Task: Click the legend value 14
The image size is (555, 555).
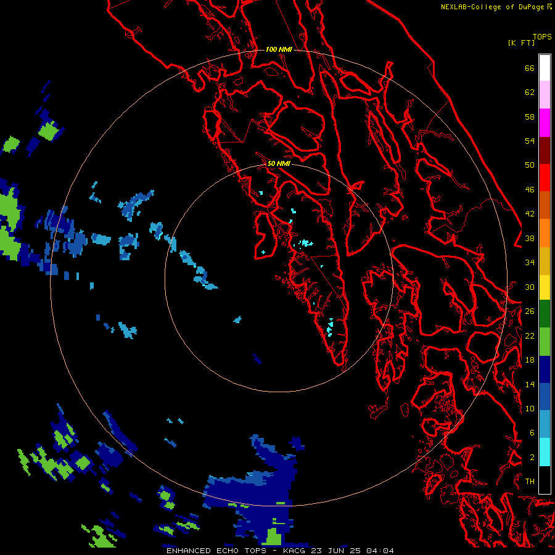Action: (x=530, y=384)
